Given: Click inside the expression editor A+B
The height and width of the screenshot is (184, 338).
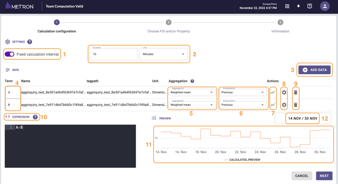Looking at the screenshot, I should 70,146.
